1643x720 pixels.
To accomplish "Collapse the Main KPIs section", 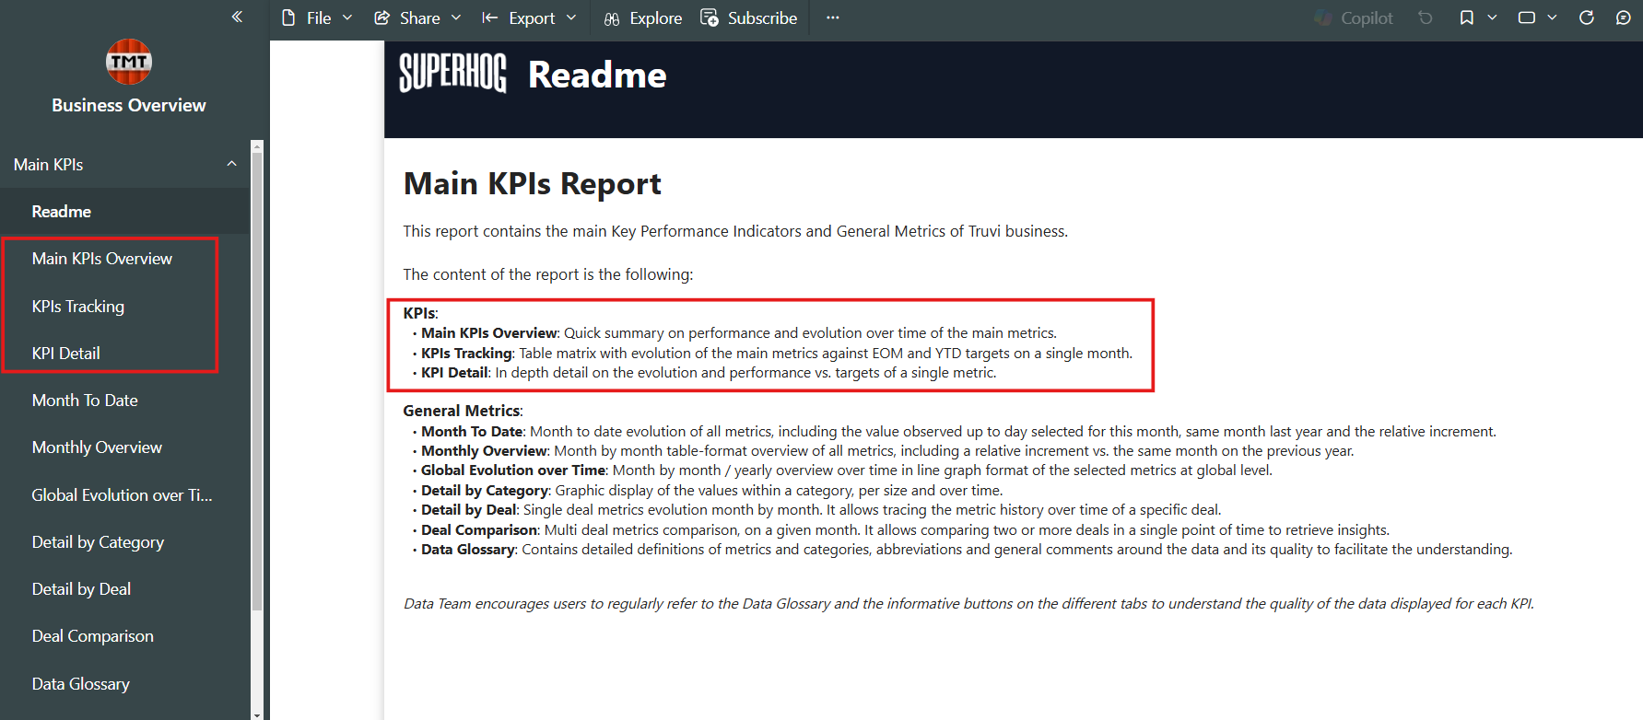I will pos(231,164).
